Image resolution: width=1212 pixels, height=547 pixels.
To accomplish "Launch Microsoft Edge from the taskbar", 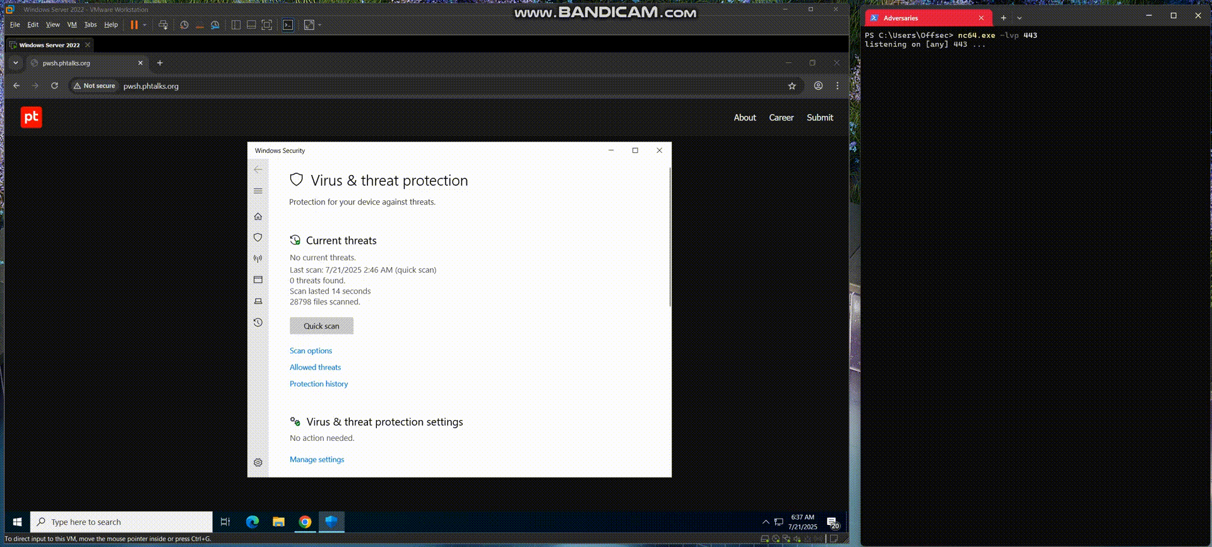I will [x=252, y=522].
